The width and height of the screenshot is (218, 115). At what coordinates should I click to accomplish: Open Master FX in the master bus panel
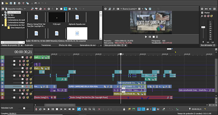(x=202, y=16)
